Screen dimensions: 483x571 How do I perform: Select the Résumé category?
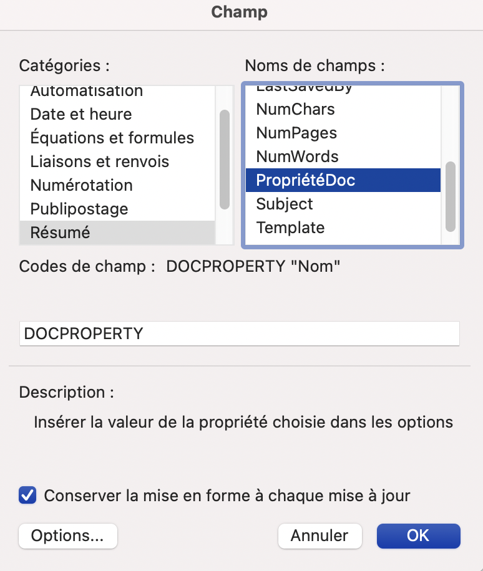coord(61,233)
